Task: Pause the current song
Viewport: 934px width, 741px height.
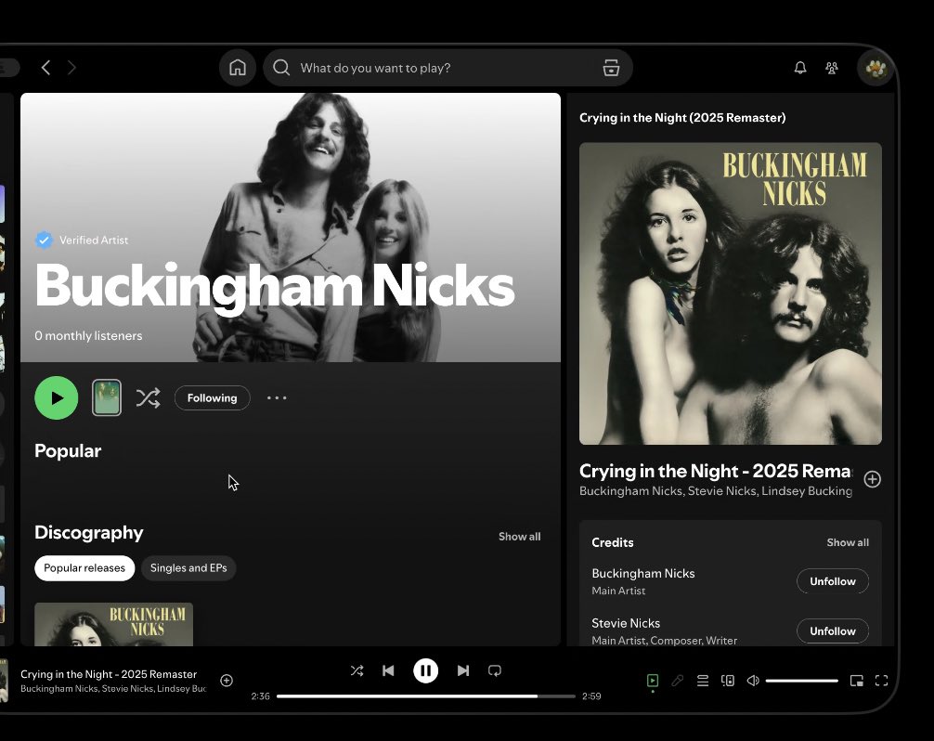Action: coord(426,670)
